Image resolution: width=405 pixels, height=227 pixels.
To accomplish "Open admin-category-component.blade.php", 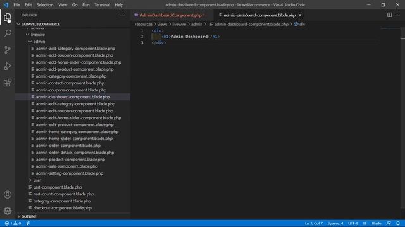I will (71, 76).
